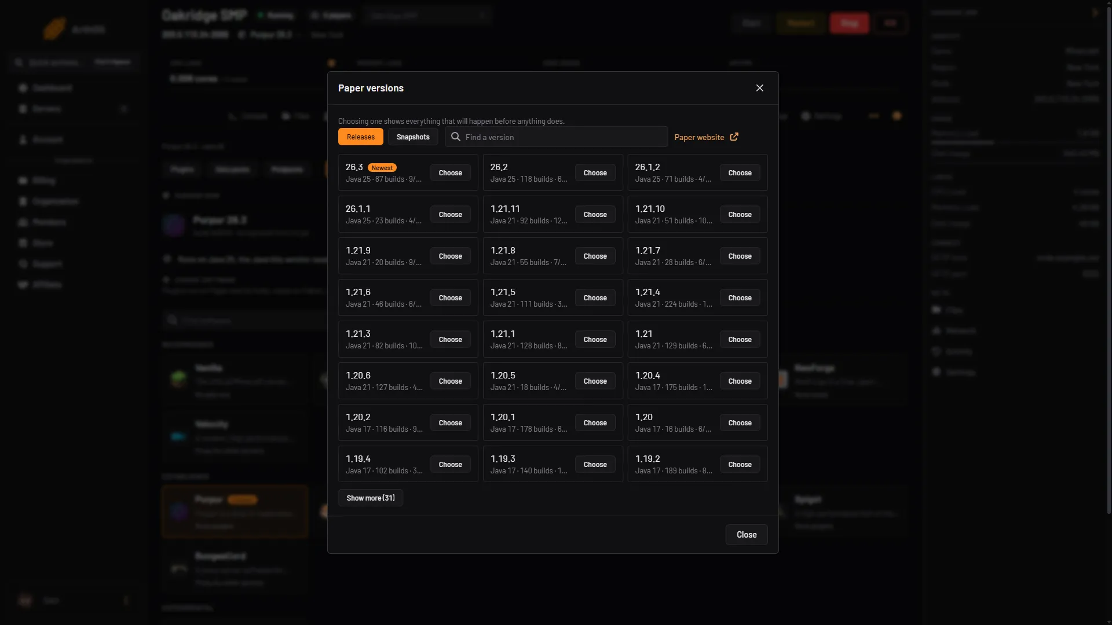This screenshot has width=1112, height=625.
Task: Expand list with Show more (31)
Action: 371,498
